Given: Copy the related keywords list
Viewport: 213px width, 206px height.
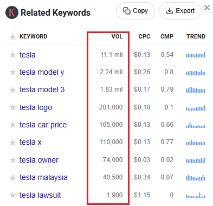Looking at the screenshot, I should [135, 11].
